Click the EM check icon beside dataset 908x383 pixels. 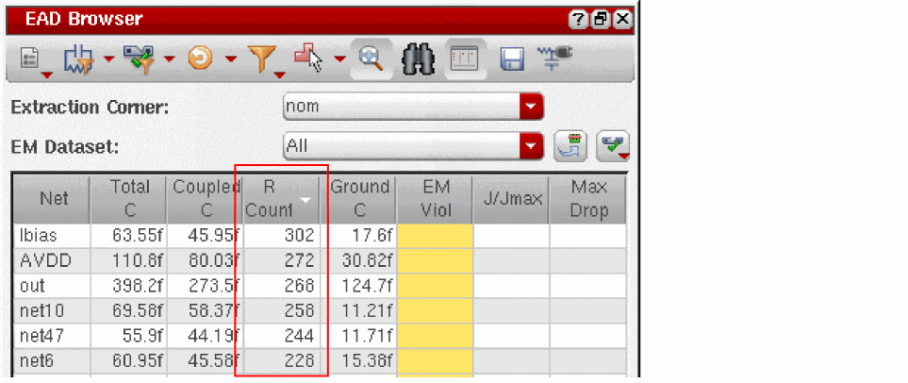click(x=615, y=146)
